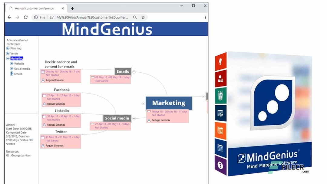Select the presenter icon on the MindGenius box
This screenshot has height=184, width=327.
(220, 77)
